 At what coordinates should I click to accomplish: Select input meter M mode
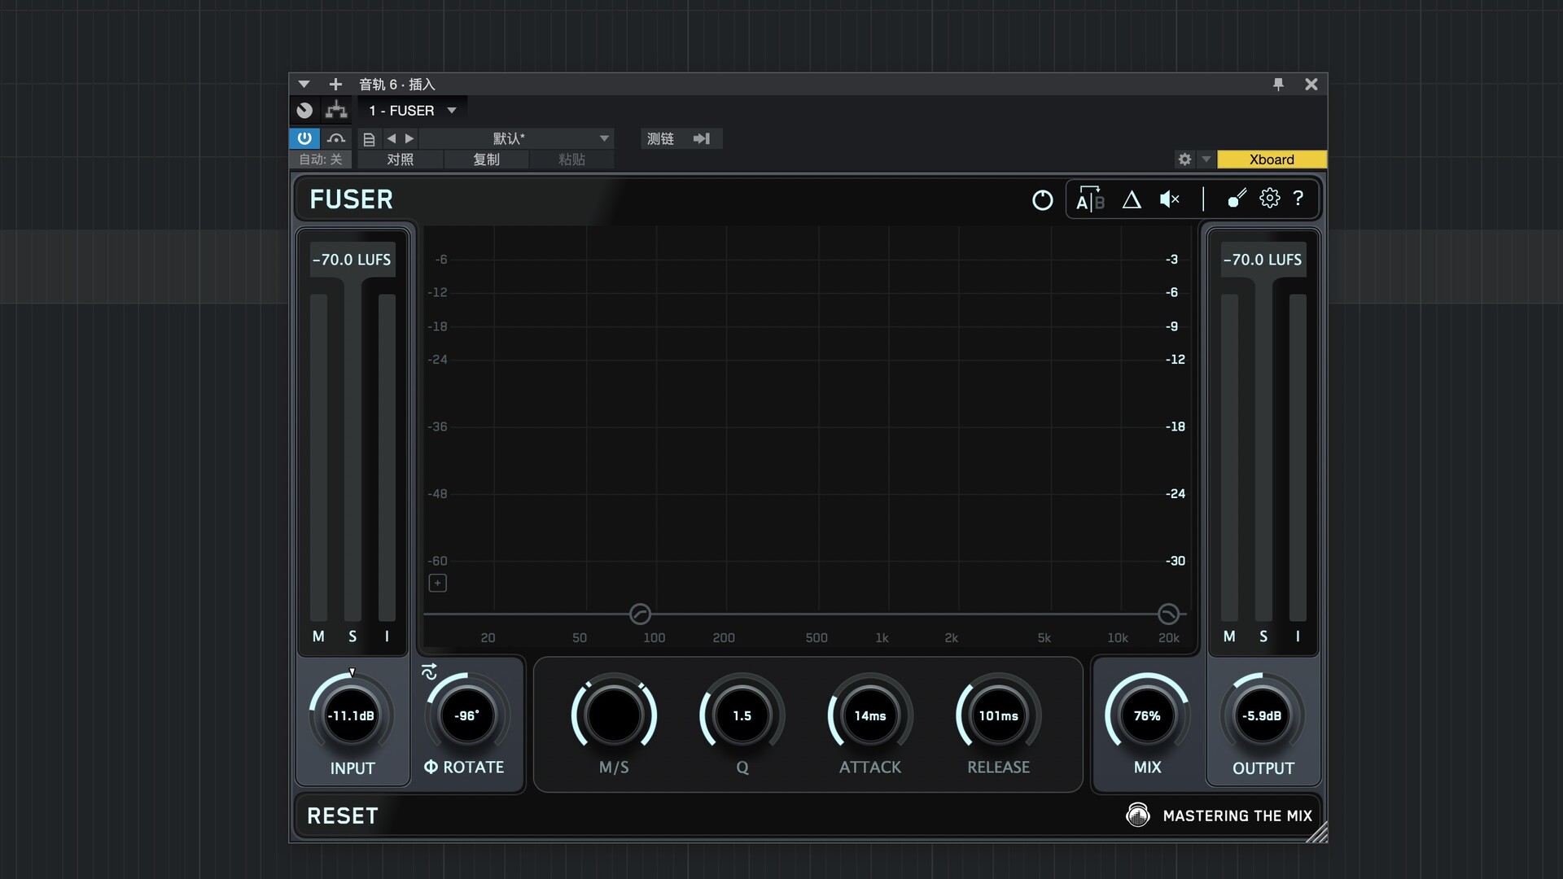coord(318,636)
